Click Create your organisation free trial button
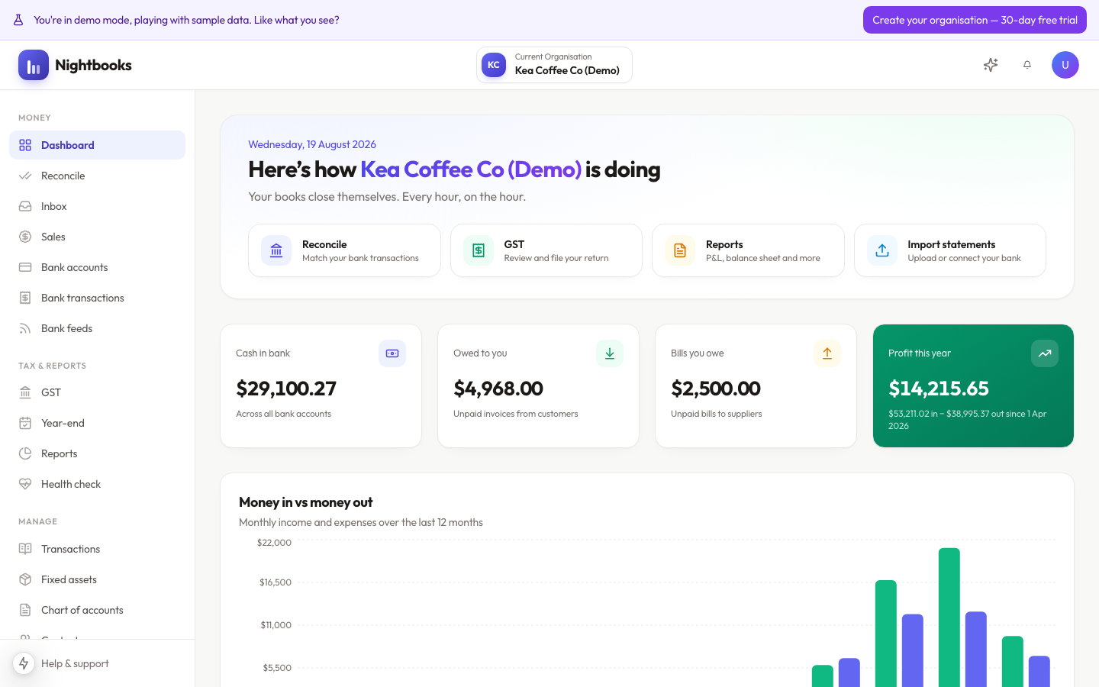Image resolution: width=1099 pixels, height=687 pixels. (975, 20)
